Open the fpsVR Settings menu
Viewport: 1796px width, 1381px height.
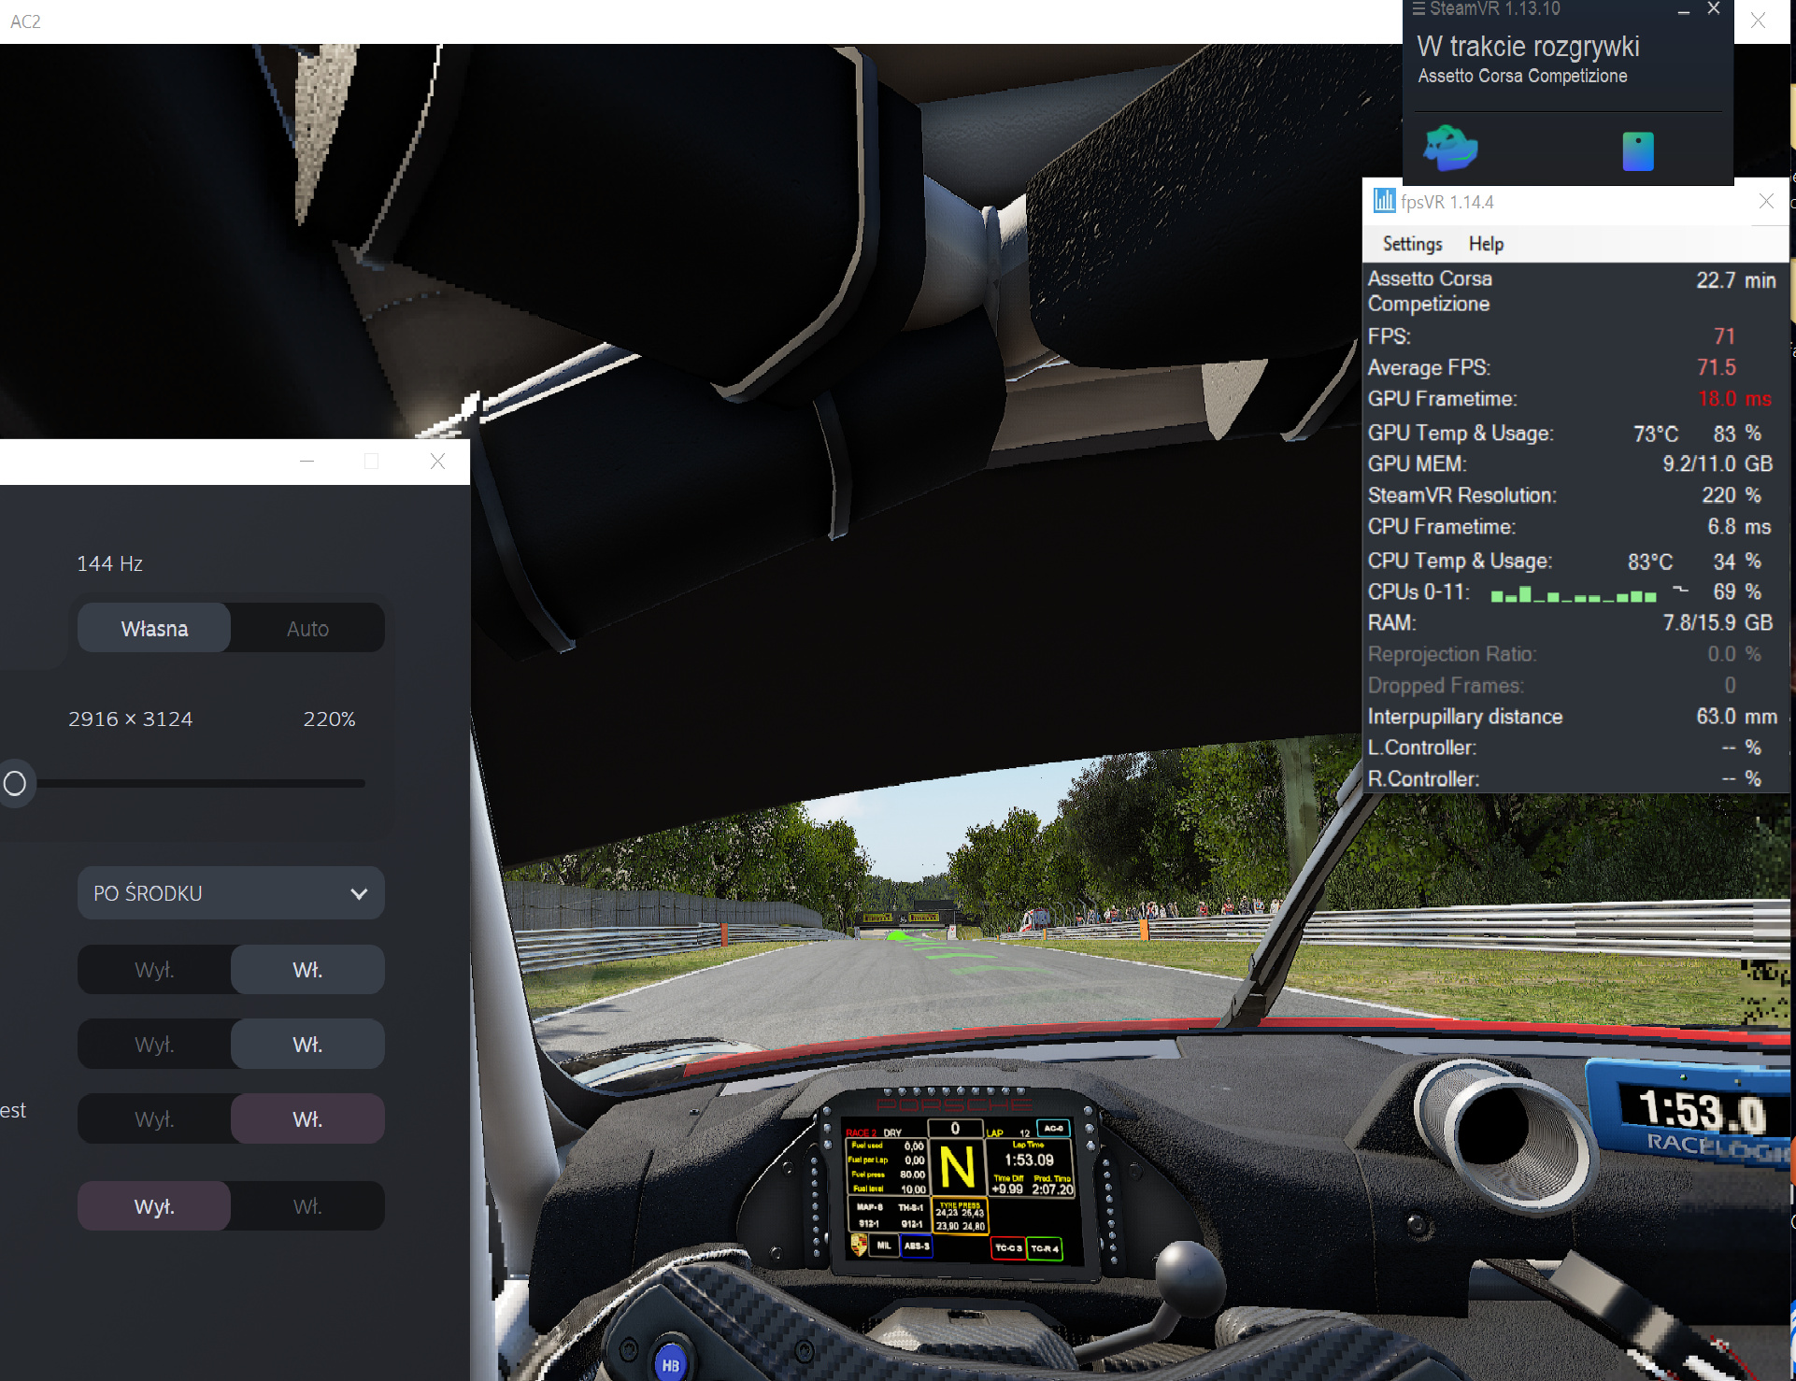coord(1412,244)
